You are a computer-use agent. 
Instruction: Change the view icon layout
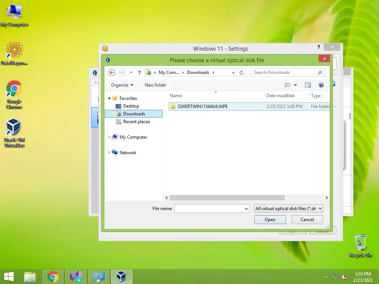(x=287, y=85)
